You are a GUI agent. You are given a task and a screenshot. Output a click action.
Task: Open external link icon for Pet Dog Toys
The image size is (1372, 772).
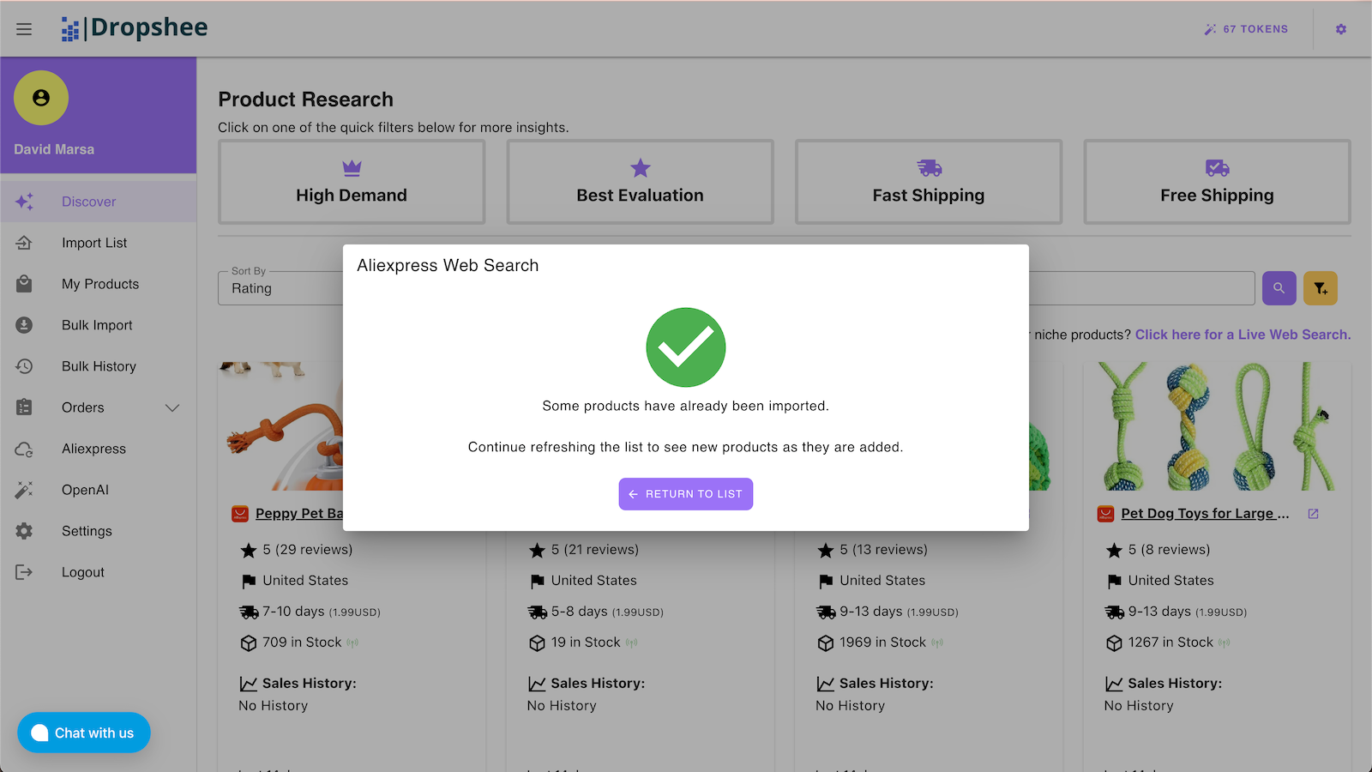tap(1314, 514)
